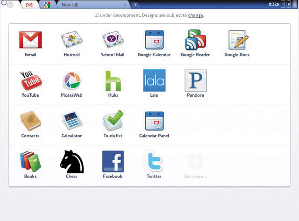The width and height of the screenshot is (299, 221).
Task: Open the PicasaWeb icon
Action: (x=71, y=81)
